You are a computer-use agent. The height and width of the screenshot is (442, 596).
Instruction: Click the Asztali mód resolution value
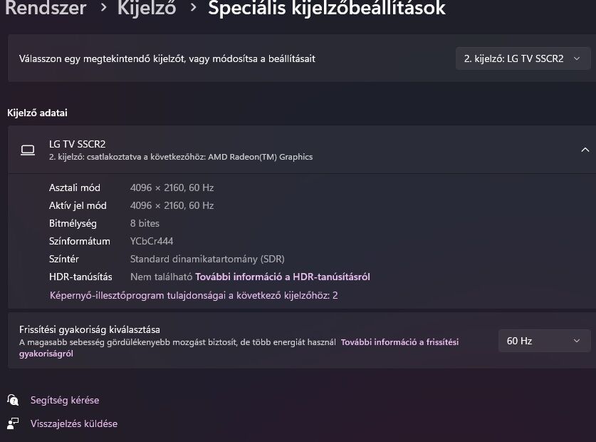172,187
